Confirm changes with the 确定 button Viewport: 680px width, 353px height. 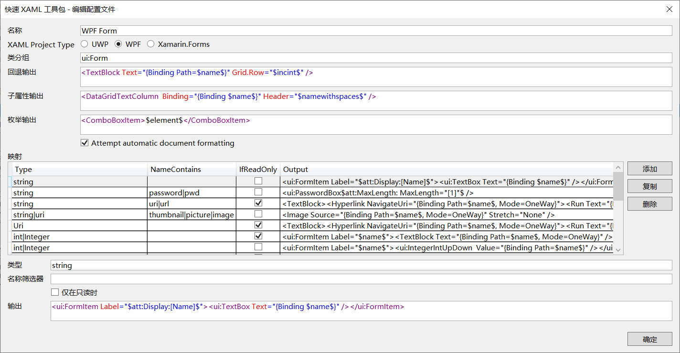(649, 339)
